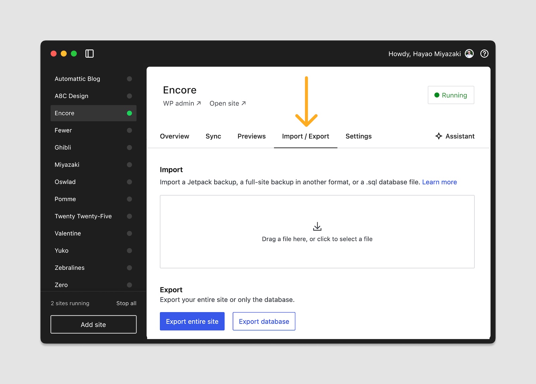Click the Ghibli site status dot
Image resolution: width=536 pixels, height=384 pixels.
(x=129, y=148)
